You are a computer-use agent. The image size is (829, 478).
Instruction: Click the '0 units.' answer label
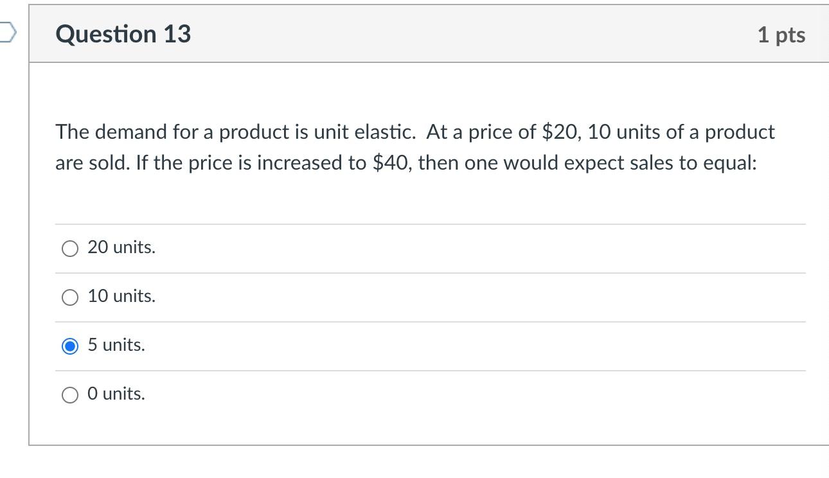tap(116, 394)
